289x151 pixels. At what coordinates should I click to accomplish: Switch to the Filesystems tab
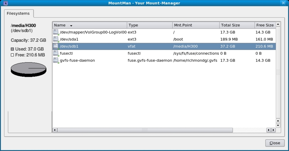pyautogui.click(x=19, y=14)
